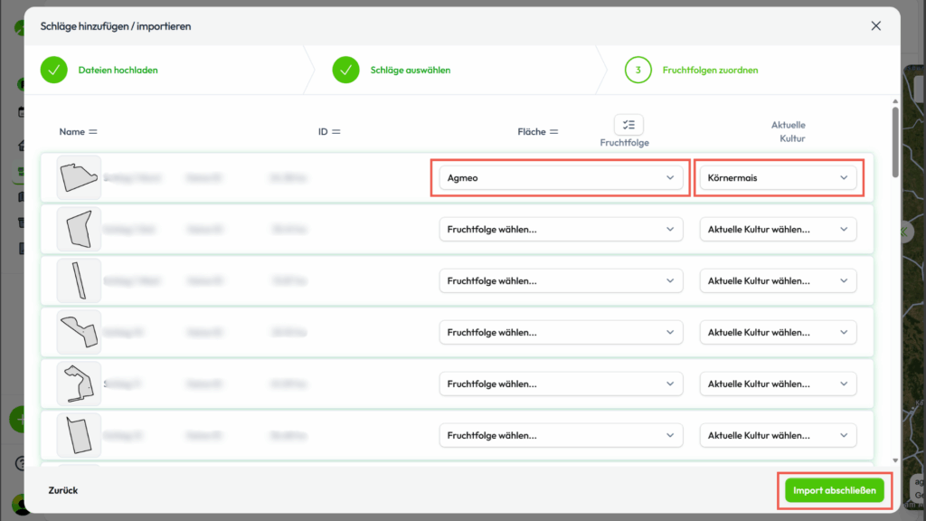Click the bulk Fruchtfolge checklist icon
Image resolution: width=926 pixels, height=521 pixels.
(628, 125)
